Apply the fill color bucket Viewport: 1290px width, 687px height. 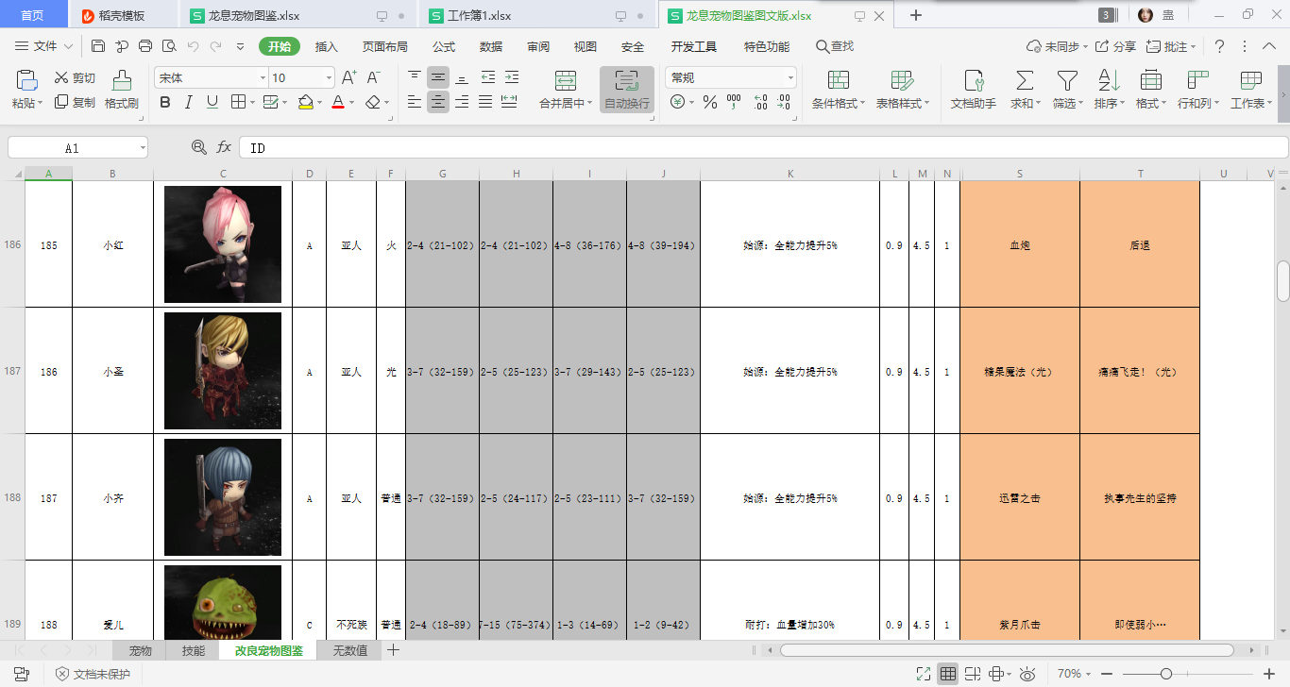pyautogui.click(x=305, y=102)
